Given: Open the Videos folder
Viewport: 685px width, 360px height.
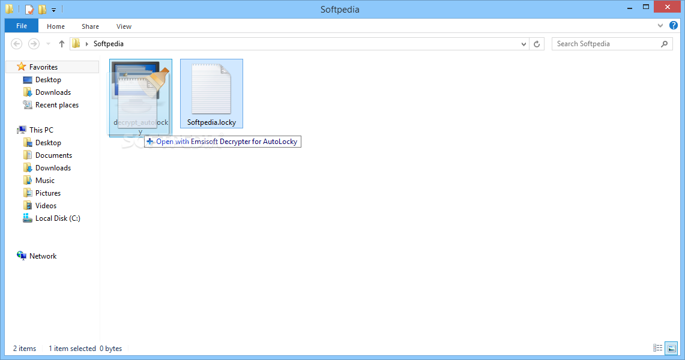Looking at the screenshot, I should (x=46, y=206).
